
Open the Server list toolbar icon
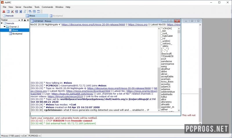(8, 12)
